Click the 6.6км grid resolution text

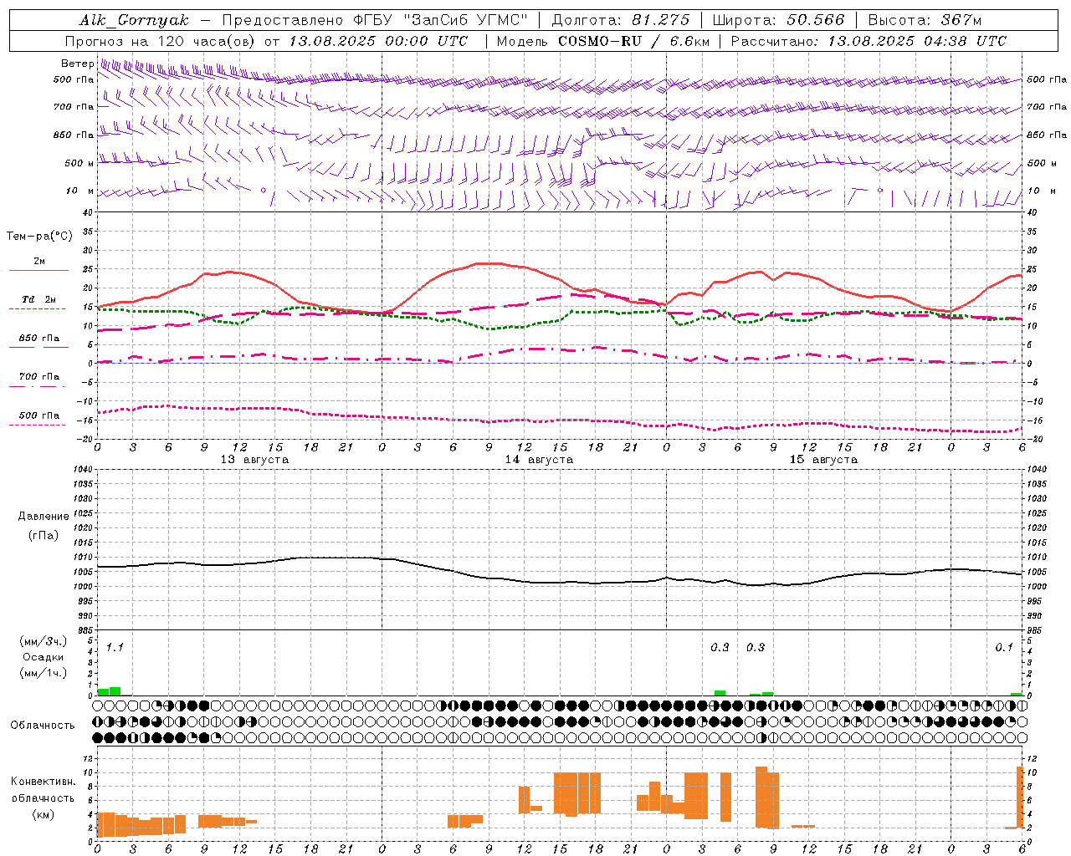[x=689, y=41]
